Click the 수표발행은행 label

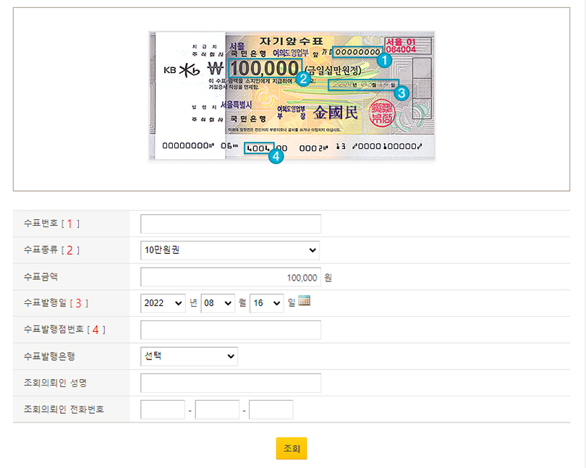click(49, 356)
